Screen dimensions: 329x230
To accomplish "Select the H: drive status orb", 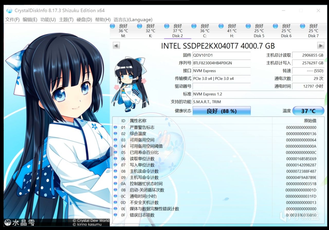I will tap(221, 26).
